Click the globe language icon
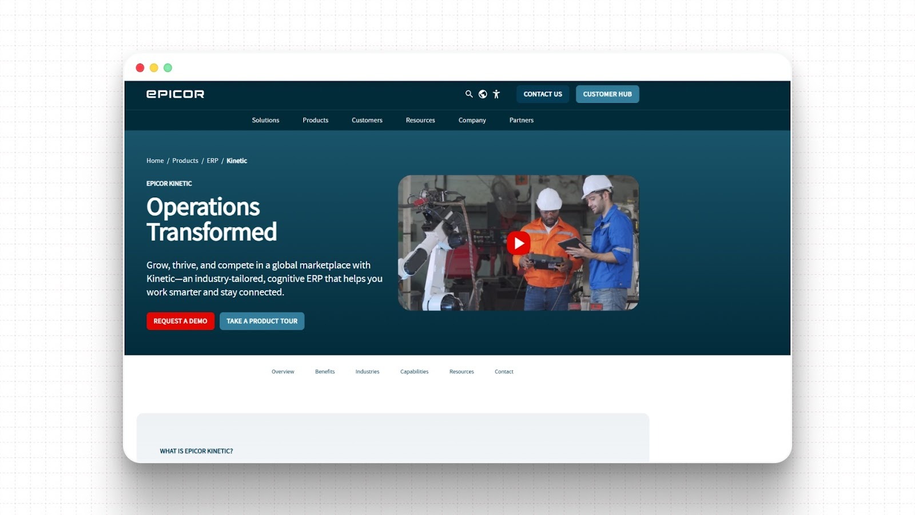The image size is (915, 515). 483,94
